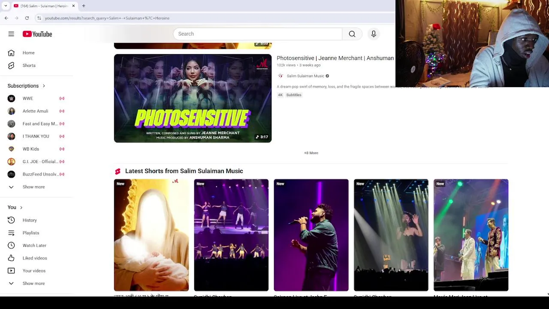Screen dimensions: 549x309
Task: Click the Home sidebar icon
Action: [11, 53]
